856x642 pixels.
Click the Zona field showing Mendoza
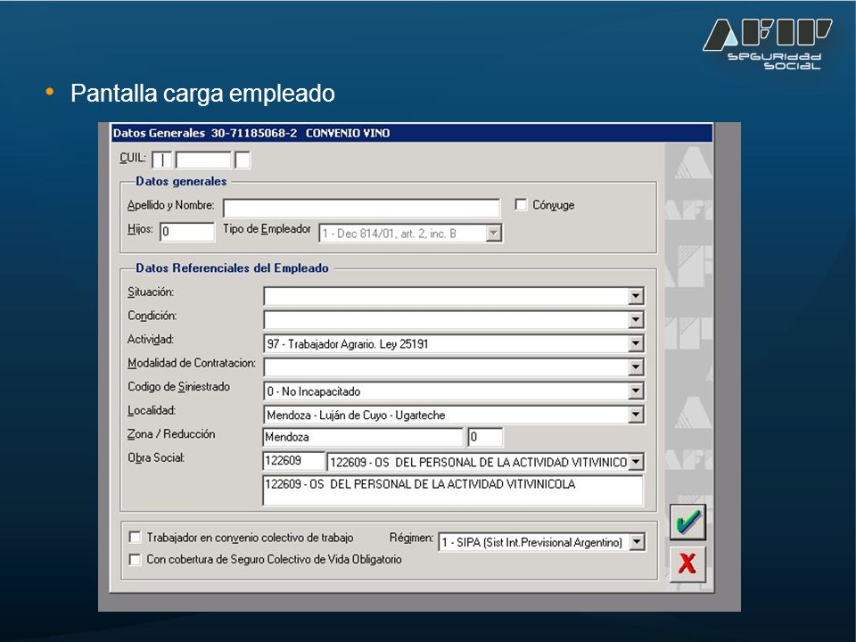click(x=363, y=437)
